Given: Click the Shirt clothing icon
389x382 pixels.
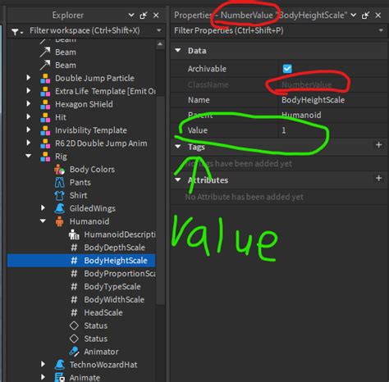Looking at the screenshot, I should [59, 195].
